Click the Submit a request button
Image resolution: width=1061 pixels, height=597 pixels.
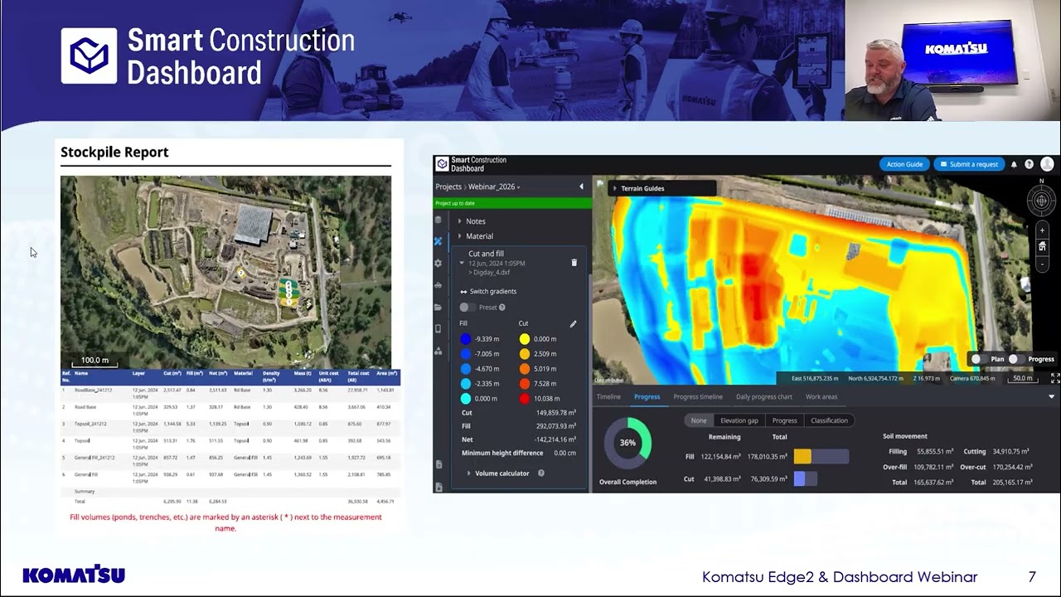[x=969, y=164]
